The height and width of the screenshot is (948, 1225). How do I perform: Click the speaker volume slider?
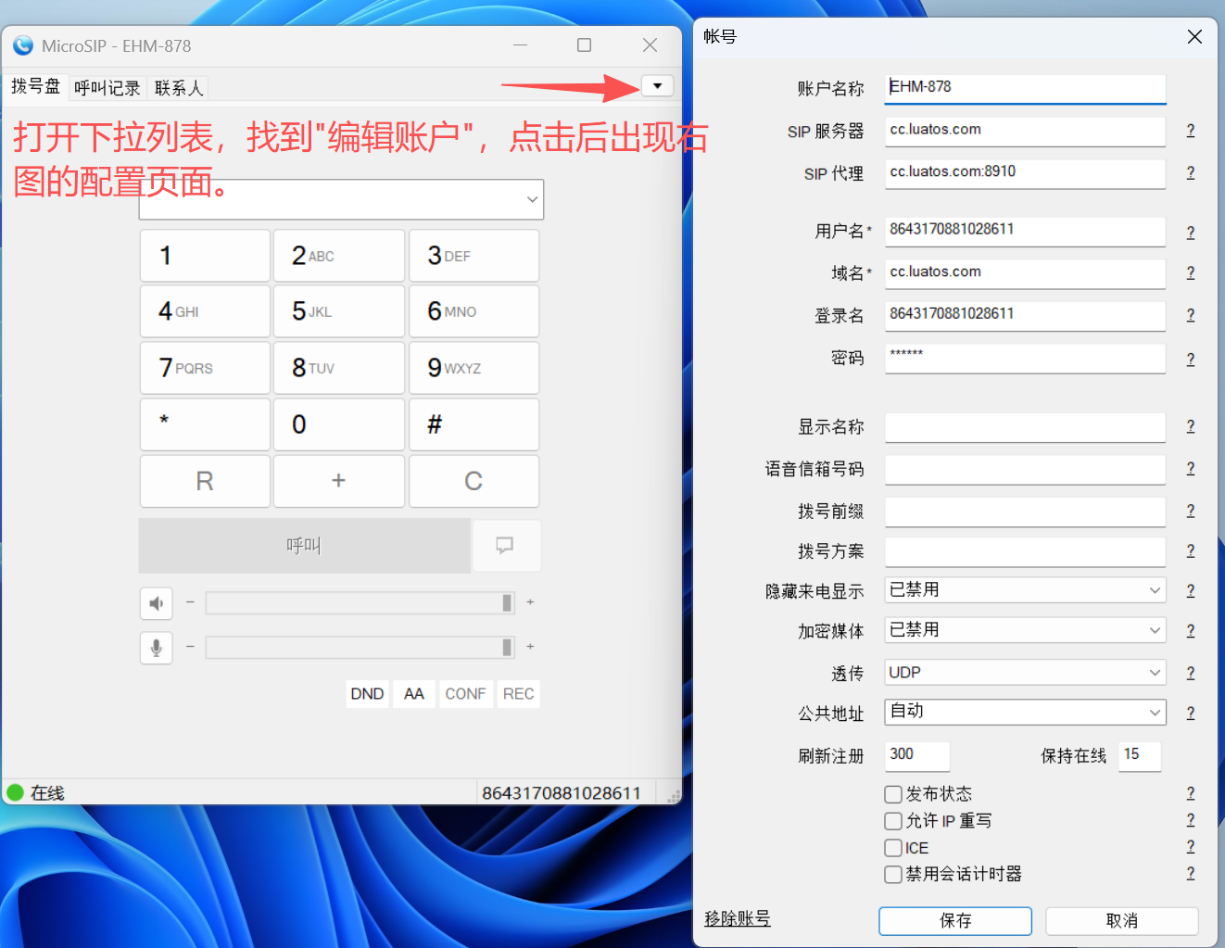click(360, 603)
